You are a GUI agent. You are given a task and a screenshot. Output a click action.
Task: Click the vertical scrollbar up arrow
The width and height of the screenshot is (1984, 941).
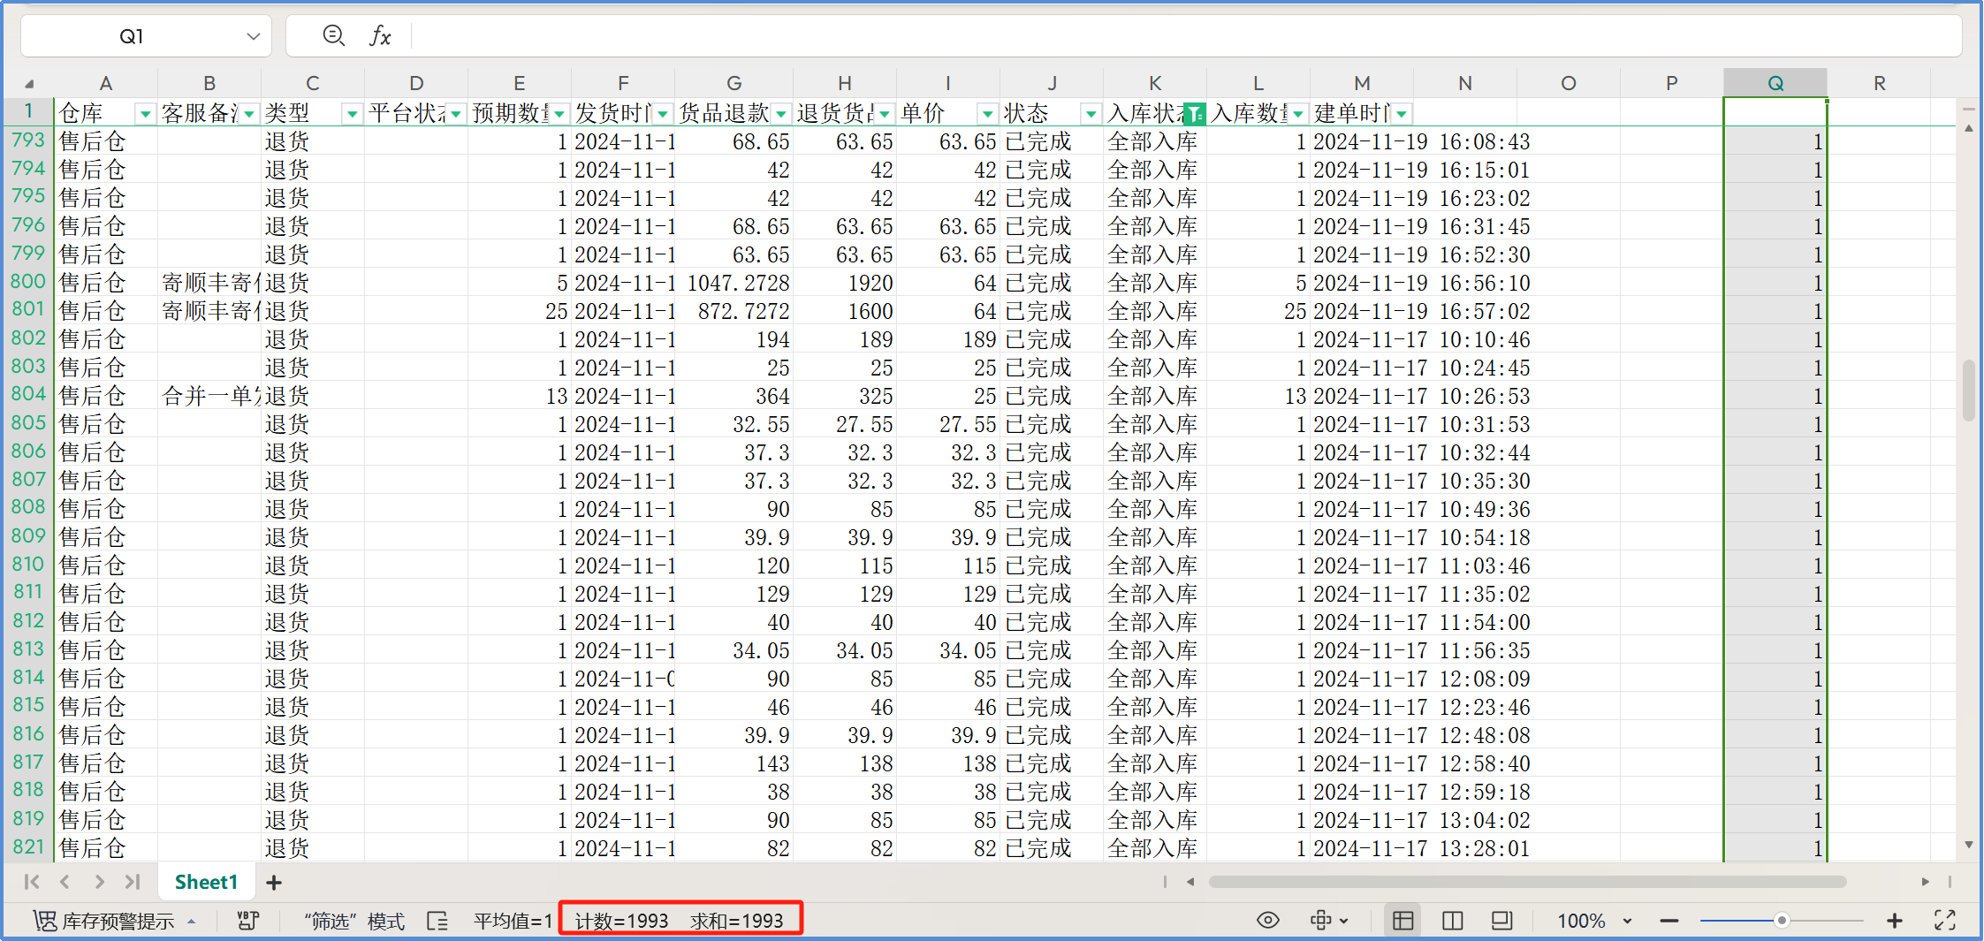pyautogui.click(x=1969, y=129)
